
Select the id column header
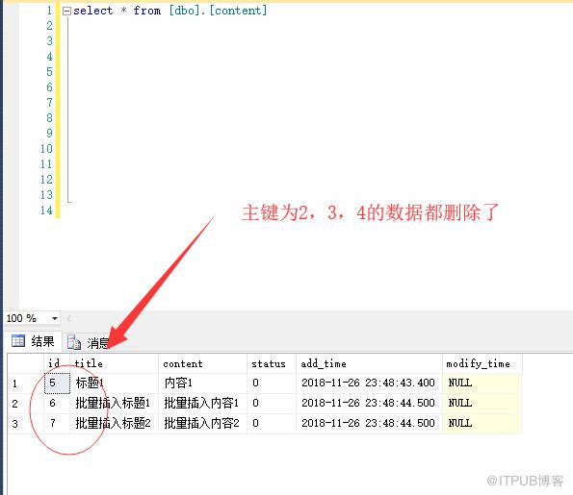click(x=57, y=363)
